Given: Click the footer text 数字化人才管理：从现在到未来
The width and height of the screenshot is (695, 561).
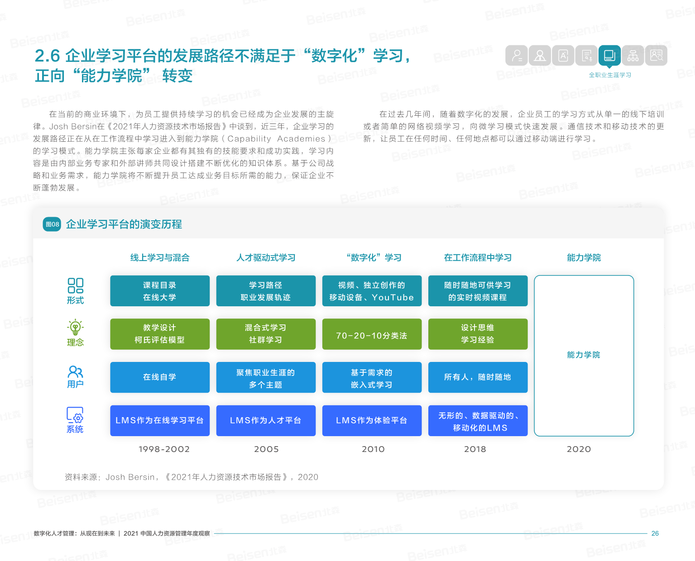Looking at the screenshot, I should click(74, 533).
